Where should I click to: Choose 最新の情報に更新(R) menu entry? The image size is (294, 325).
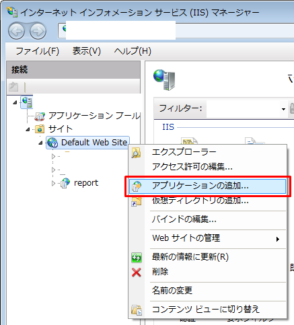(x=207, y=257)
